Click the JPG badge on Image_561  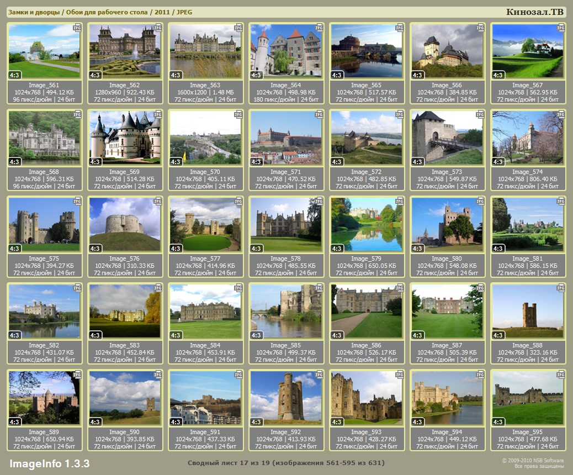(x=77, y=28)
